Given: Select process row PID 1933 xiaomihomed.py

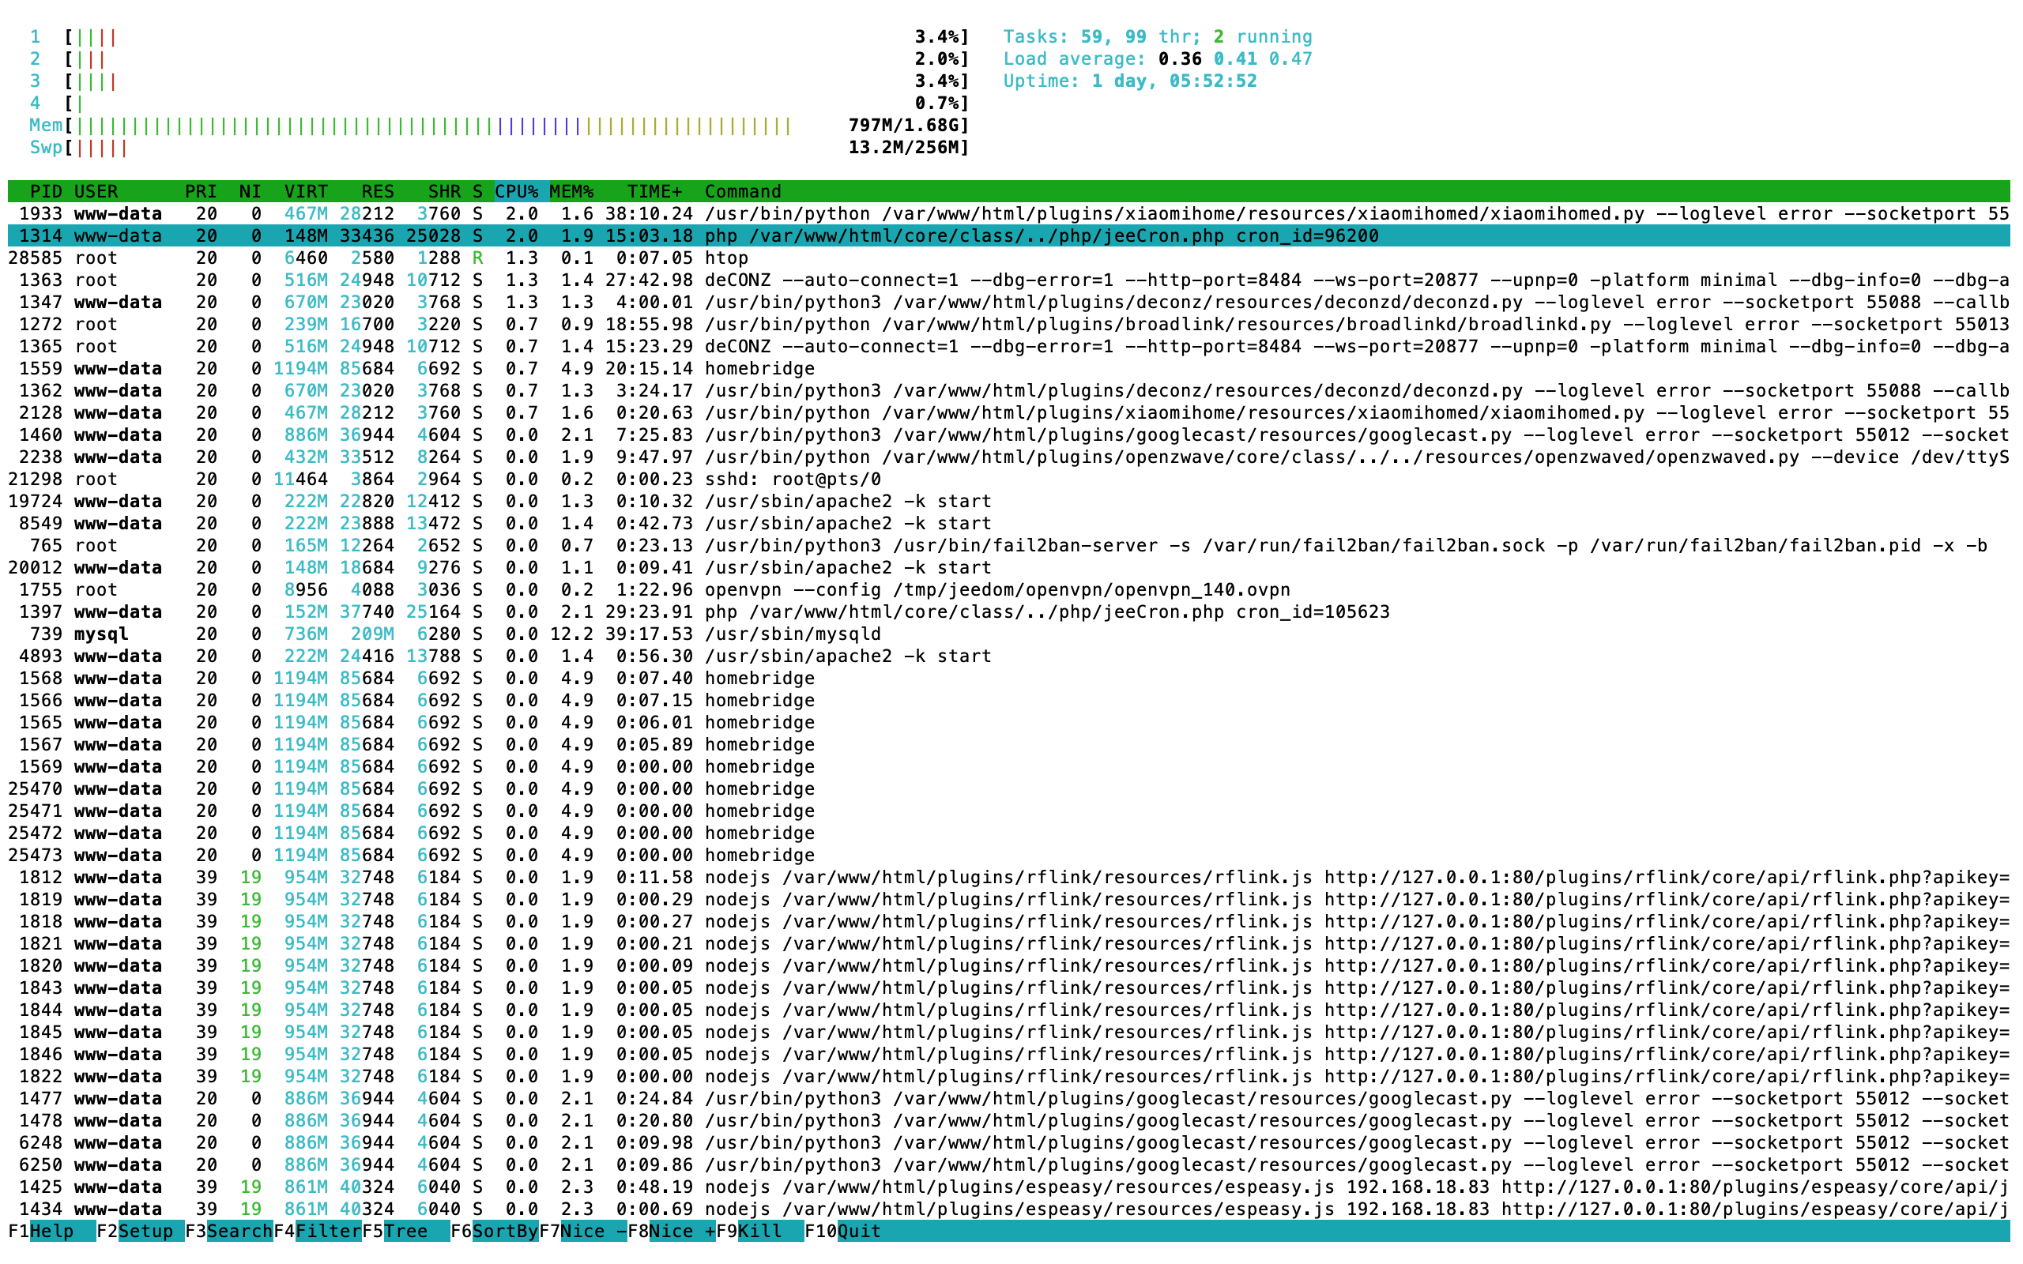Looking at the screenshot, I should coord(1009,214).
